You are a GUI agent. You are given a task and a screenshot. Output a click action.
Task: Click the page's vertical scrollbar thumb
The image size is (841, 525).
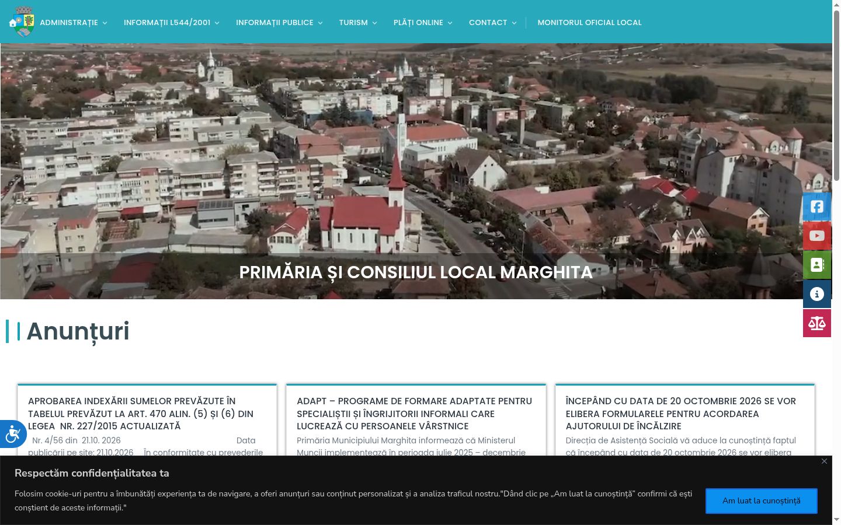coord(836,96)
